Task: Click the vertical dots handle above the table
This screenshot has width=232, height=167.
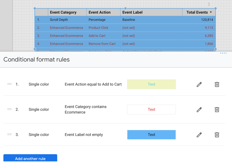Action: 209,4
